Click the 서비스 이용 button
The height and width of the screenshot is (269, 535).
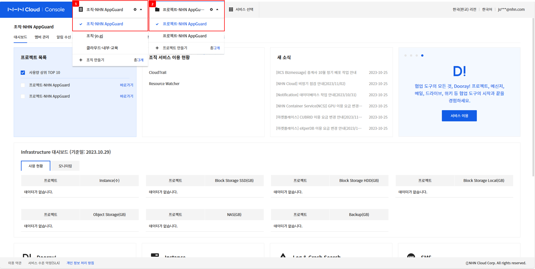(x=459, y=116)
